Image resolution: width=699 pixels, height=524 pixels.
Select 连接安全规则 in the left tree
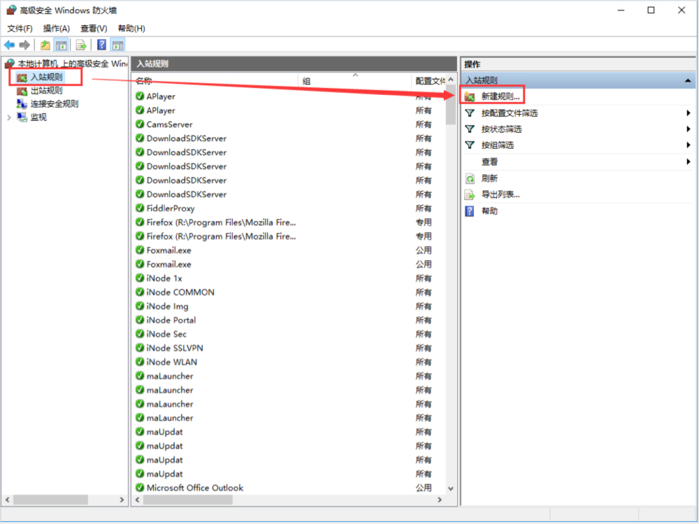coord(55,104)
